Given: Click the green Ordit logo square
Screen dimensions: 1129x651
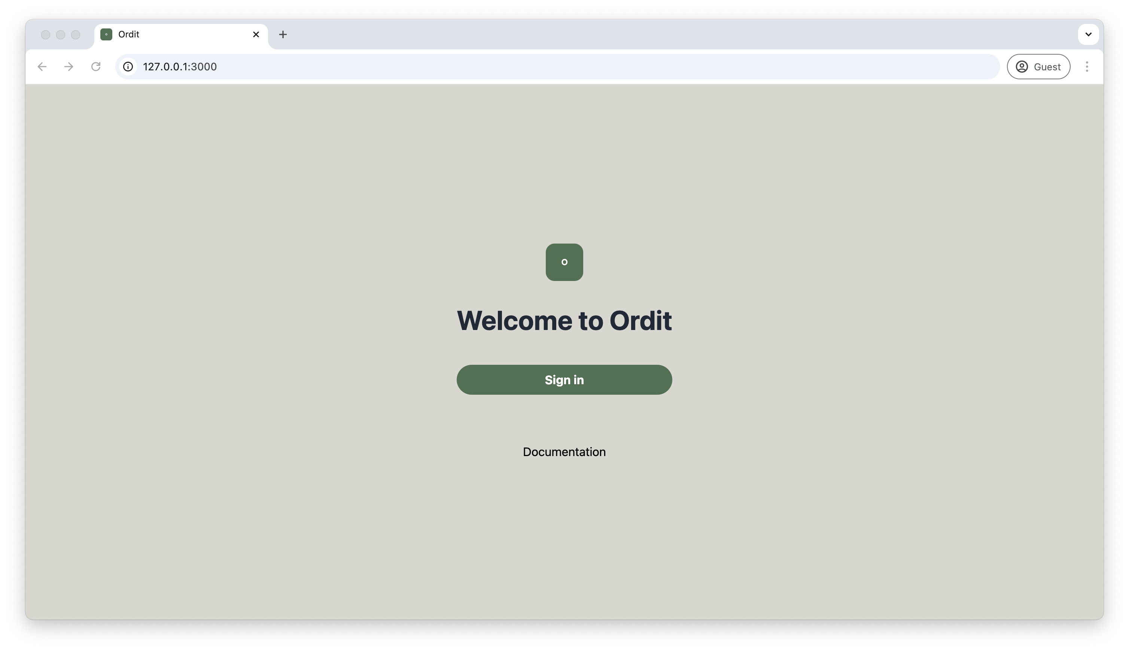Looking at the screenshot, I should 564,262.
